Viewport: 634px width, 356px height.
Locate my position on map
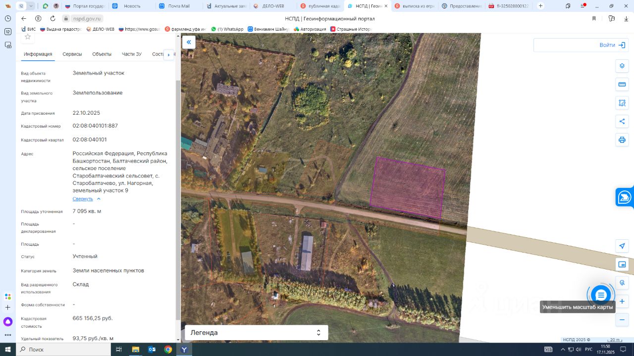click(x=622, y=246)
